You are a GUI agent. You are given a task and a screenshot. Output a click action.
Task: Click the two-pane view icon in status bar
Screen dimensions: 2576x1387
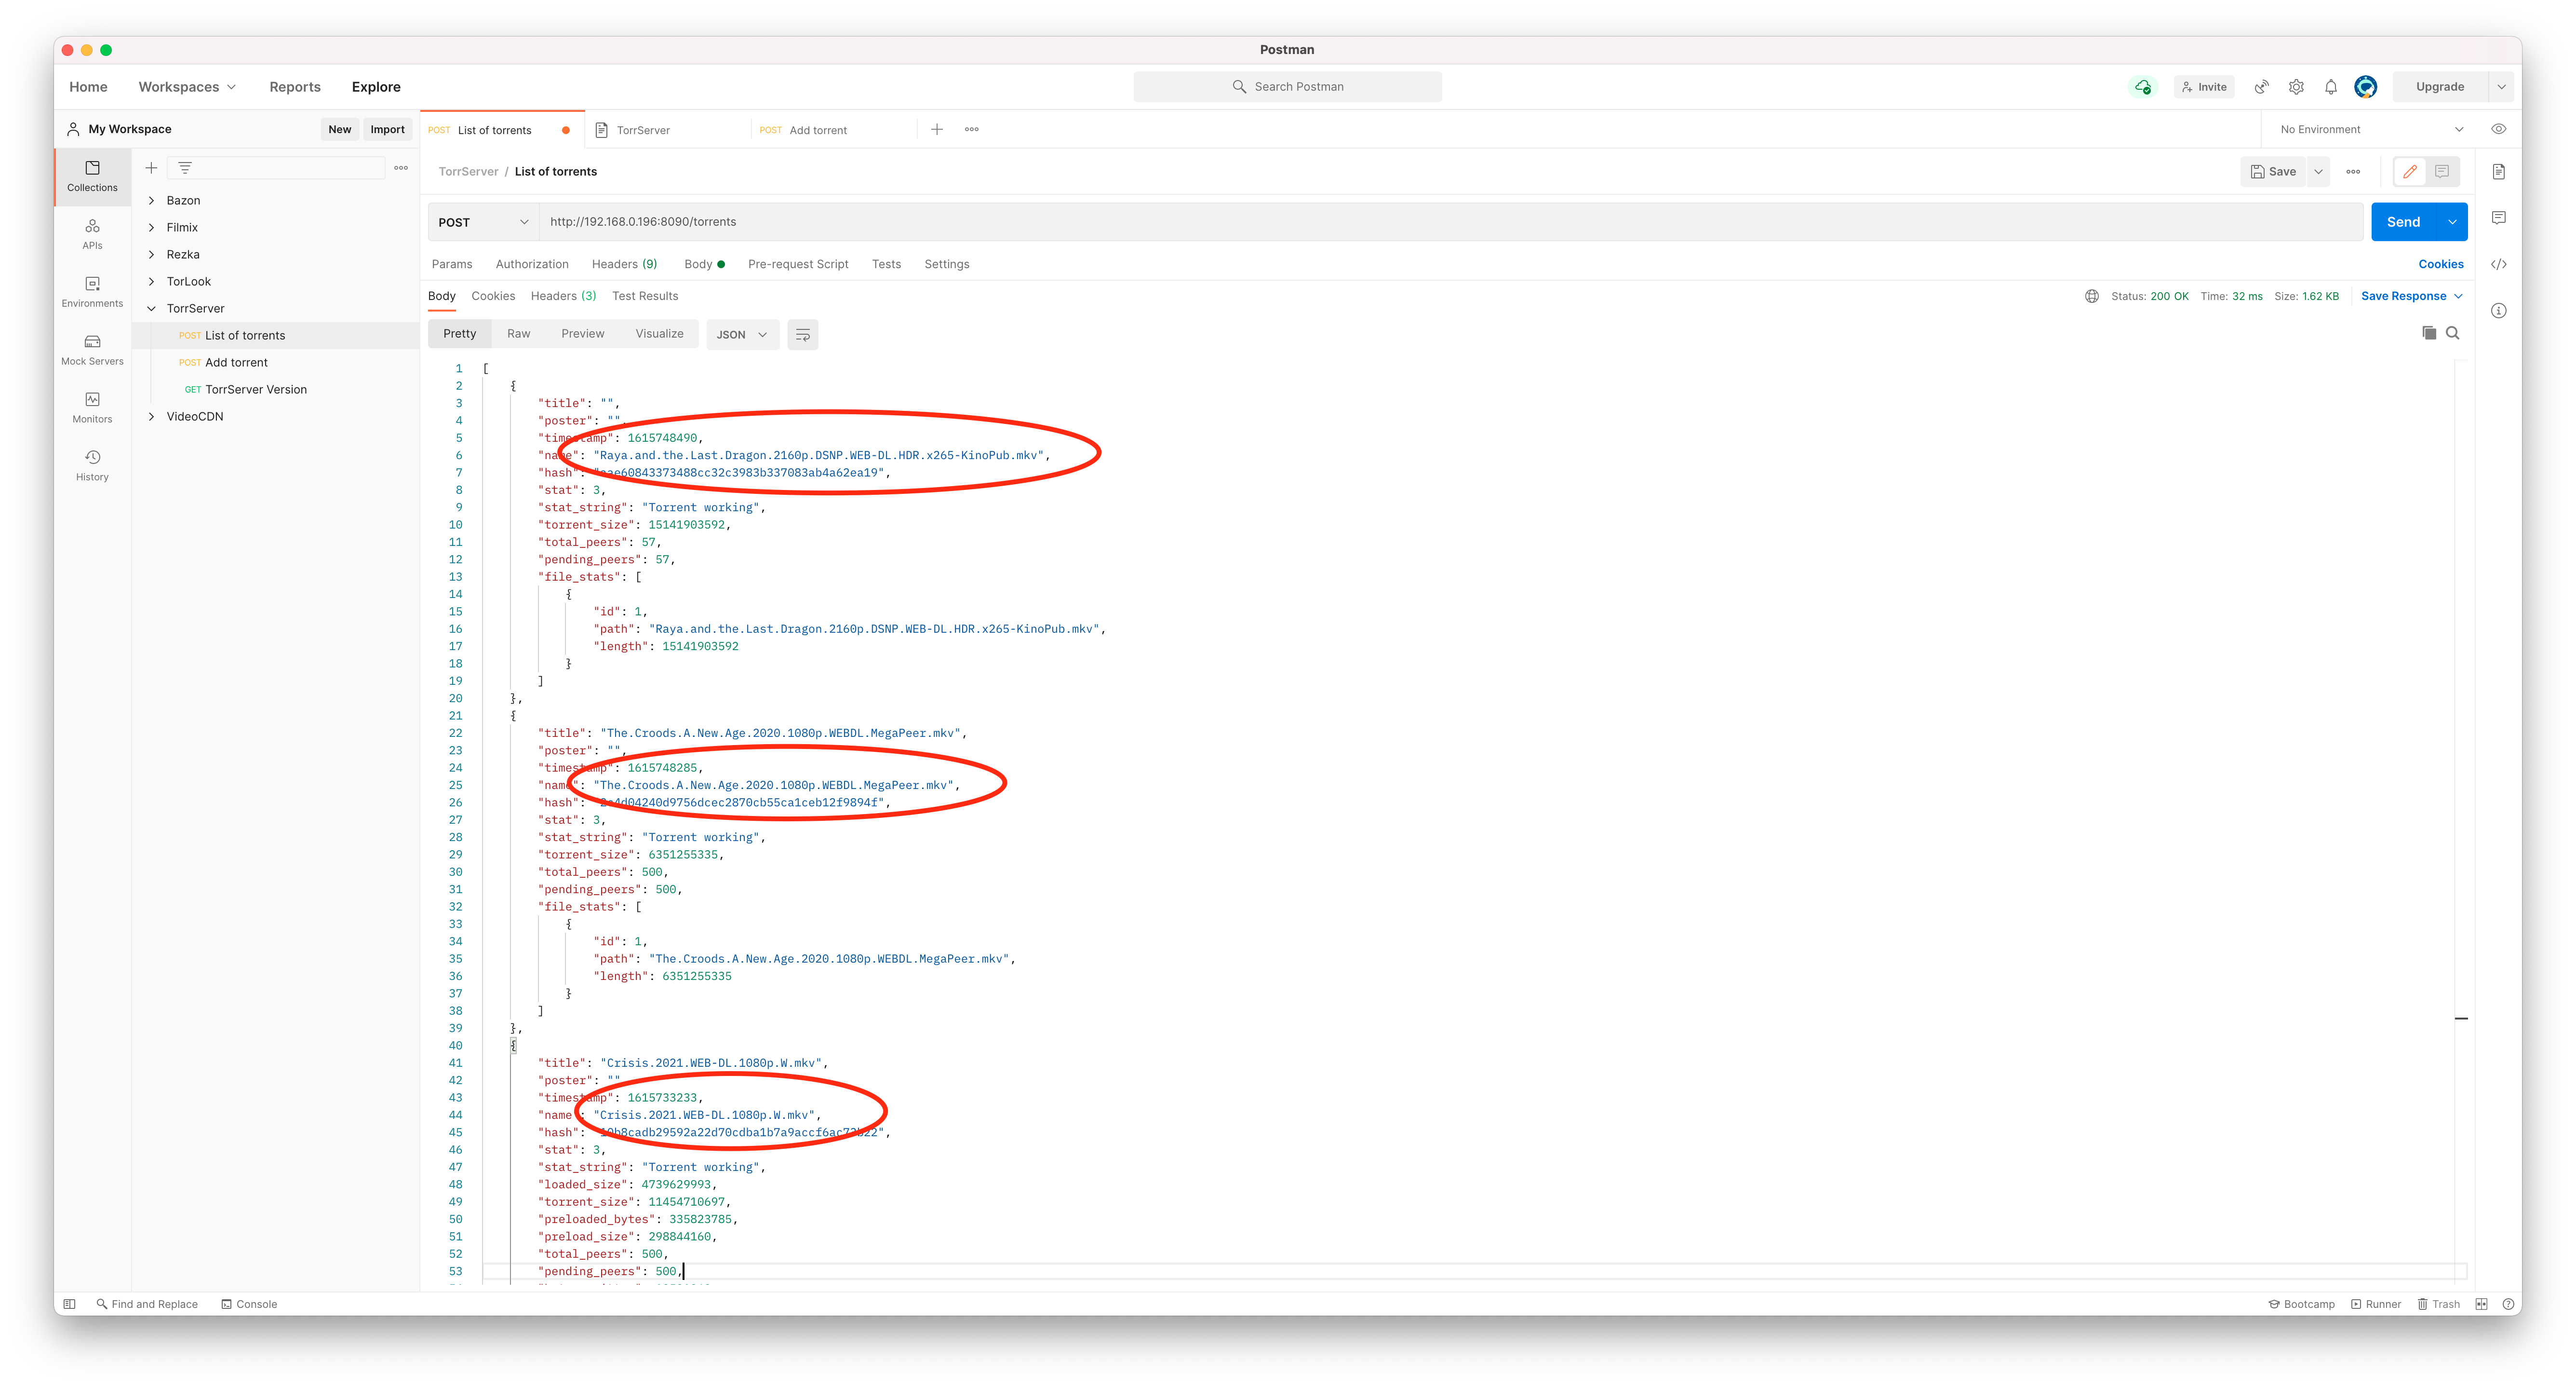pyautogui.click(x=2481, y=1304)
